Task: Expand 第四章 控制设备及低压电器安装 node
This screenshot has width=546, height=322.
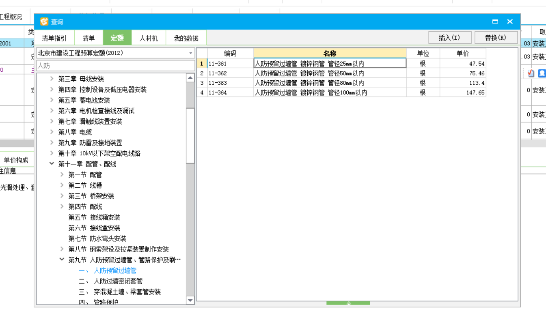Action: point(52,89)
